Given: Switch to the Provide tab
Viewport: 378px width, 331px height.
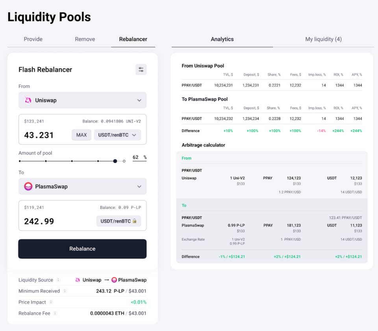Looking at the screenshot, I should click(33, 39).
